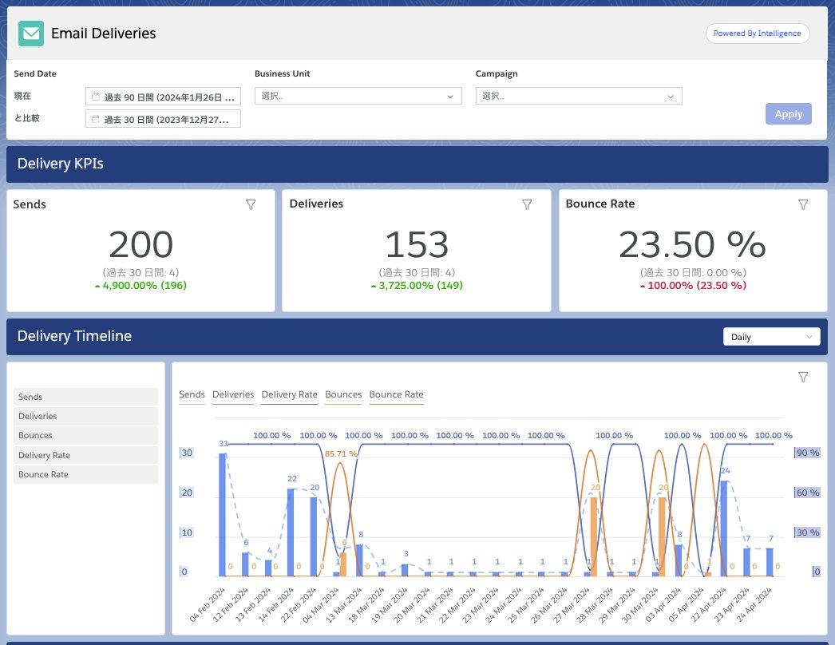Viewport: 835px width, 645px height.
Task: Click the Apply button
Action: (x=788, y=114)
